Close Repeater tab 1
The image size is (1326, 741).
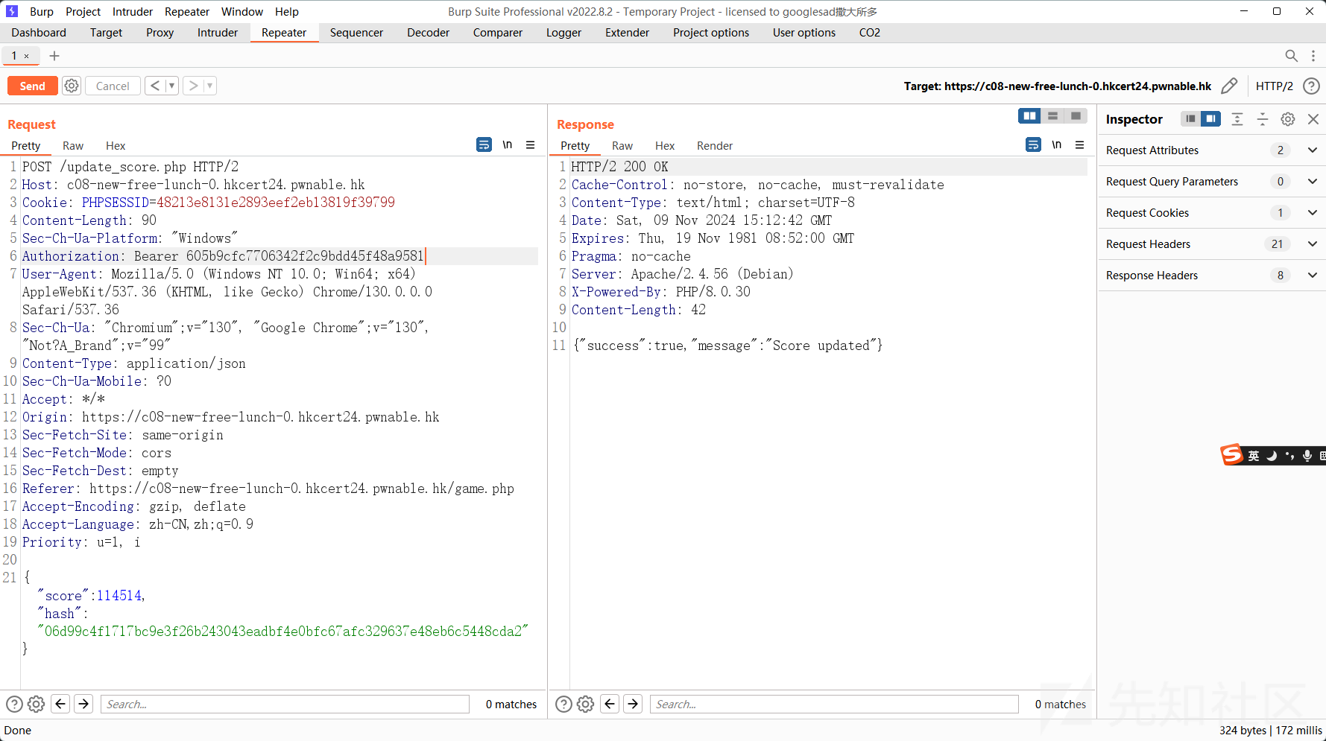pos(27,56)
